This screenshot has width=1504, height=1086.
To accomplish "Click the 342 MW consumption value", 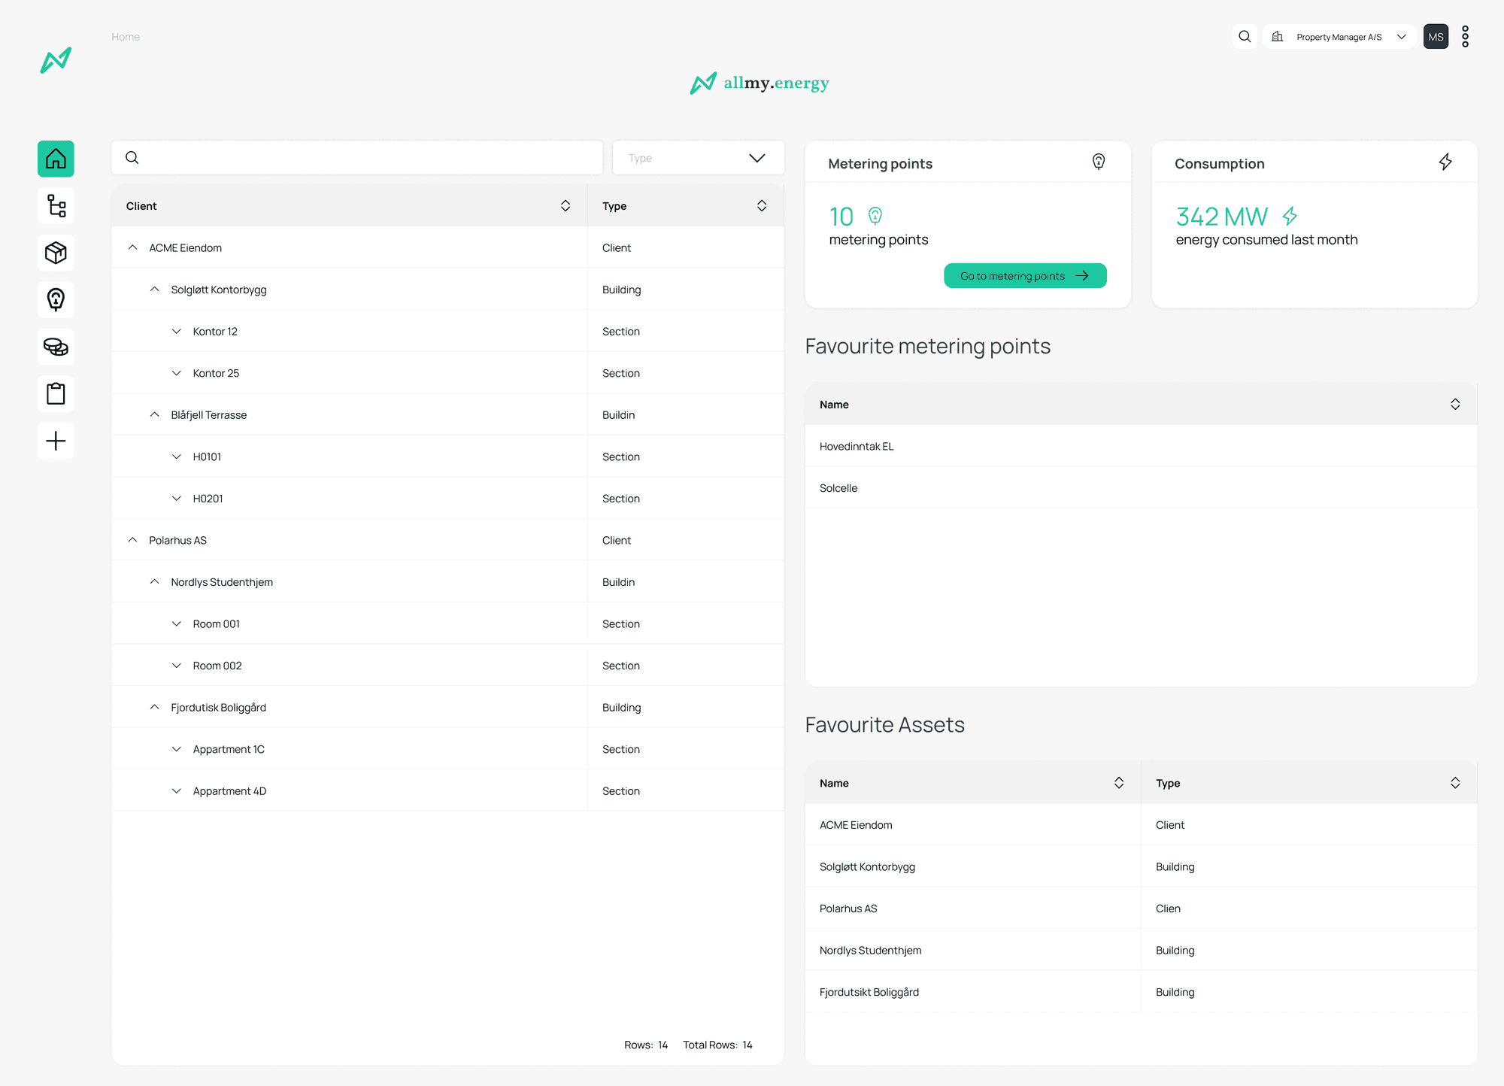I will tap(1221, 217).
